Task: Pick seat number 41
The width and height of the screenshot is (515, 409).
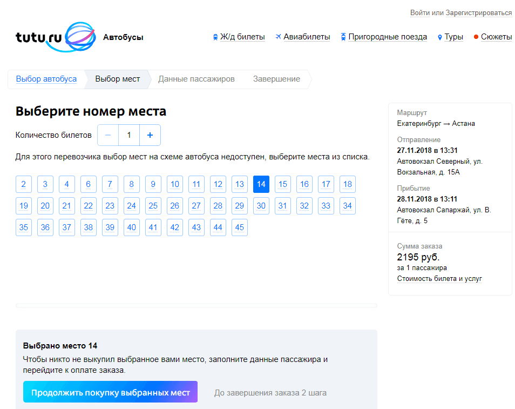Action: [x=153, y=227]
